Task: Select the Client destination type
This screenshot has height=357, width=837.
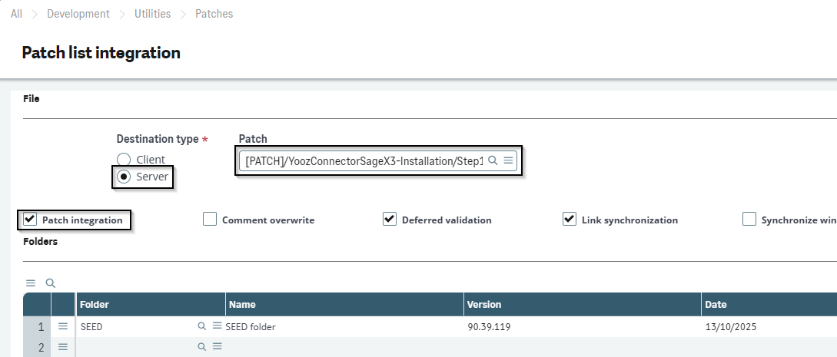Action: pyautogui.click(x=123, y=160)
